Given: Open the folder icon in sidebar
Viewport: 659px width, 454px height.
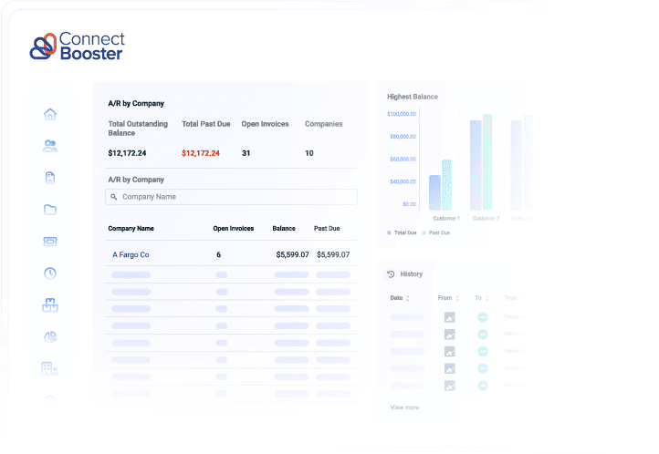Looking at the screenshot, I should coord(50,210).
